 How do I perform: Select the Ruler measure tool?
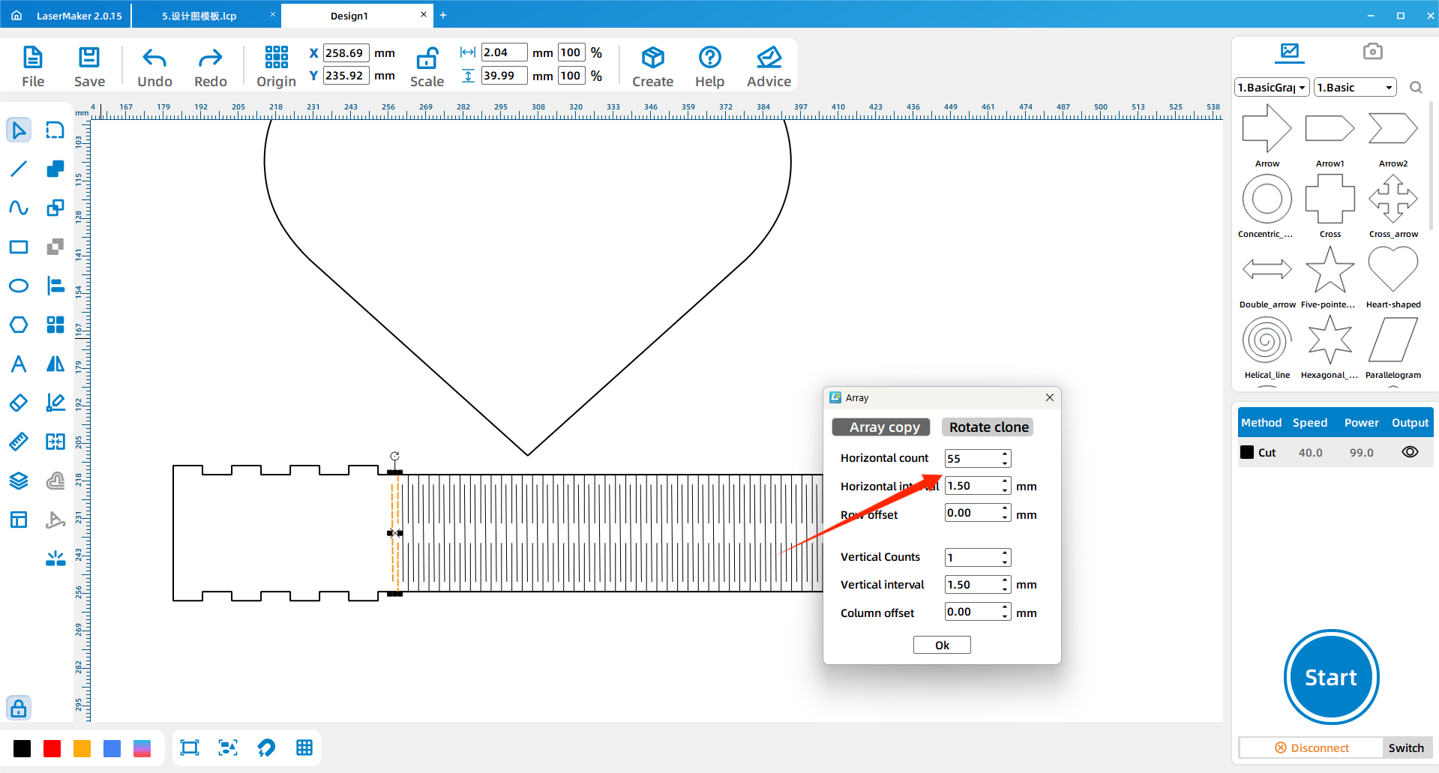pyautogui.click(x=19, y=442)
